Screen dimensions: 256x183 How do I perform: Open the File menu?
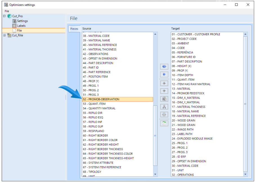(x=7, y=11)
